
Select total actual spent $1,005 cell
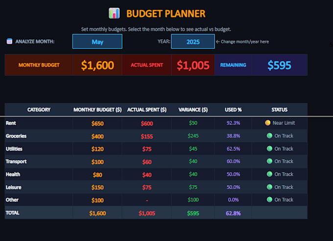pos(147,213)
